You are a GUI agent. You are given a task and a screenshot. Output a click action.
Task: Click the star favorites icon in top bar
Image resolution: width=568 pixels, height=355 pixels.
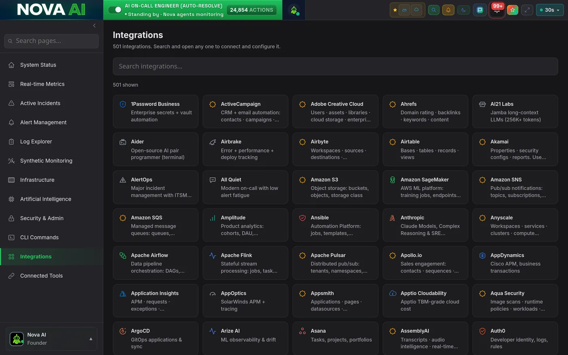pos(395,10)
